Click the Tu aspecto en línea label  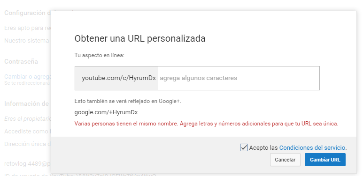99,56
